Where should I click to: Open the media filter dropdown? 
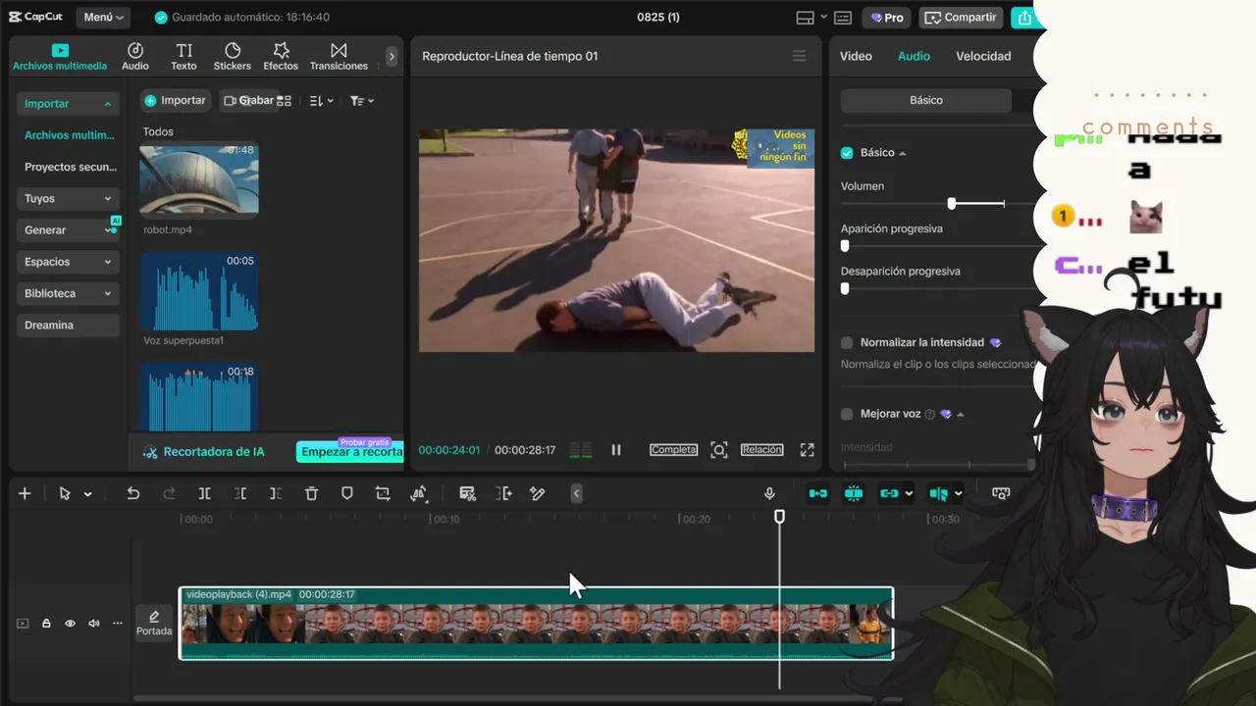pos(362,101)
